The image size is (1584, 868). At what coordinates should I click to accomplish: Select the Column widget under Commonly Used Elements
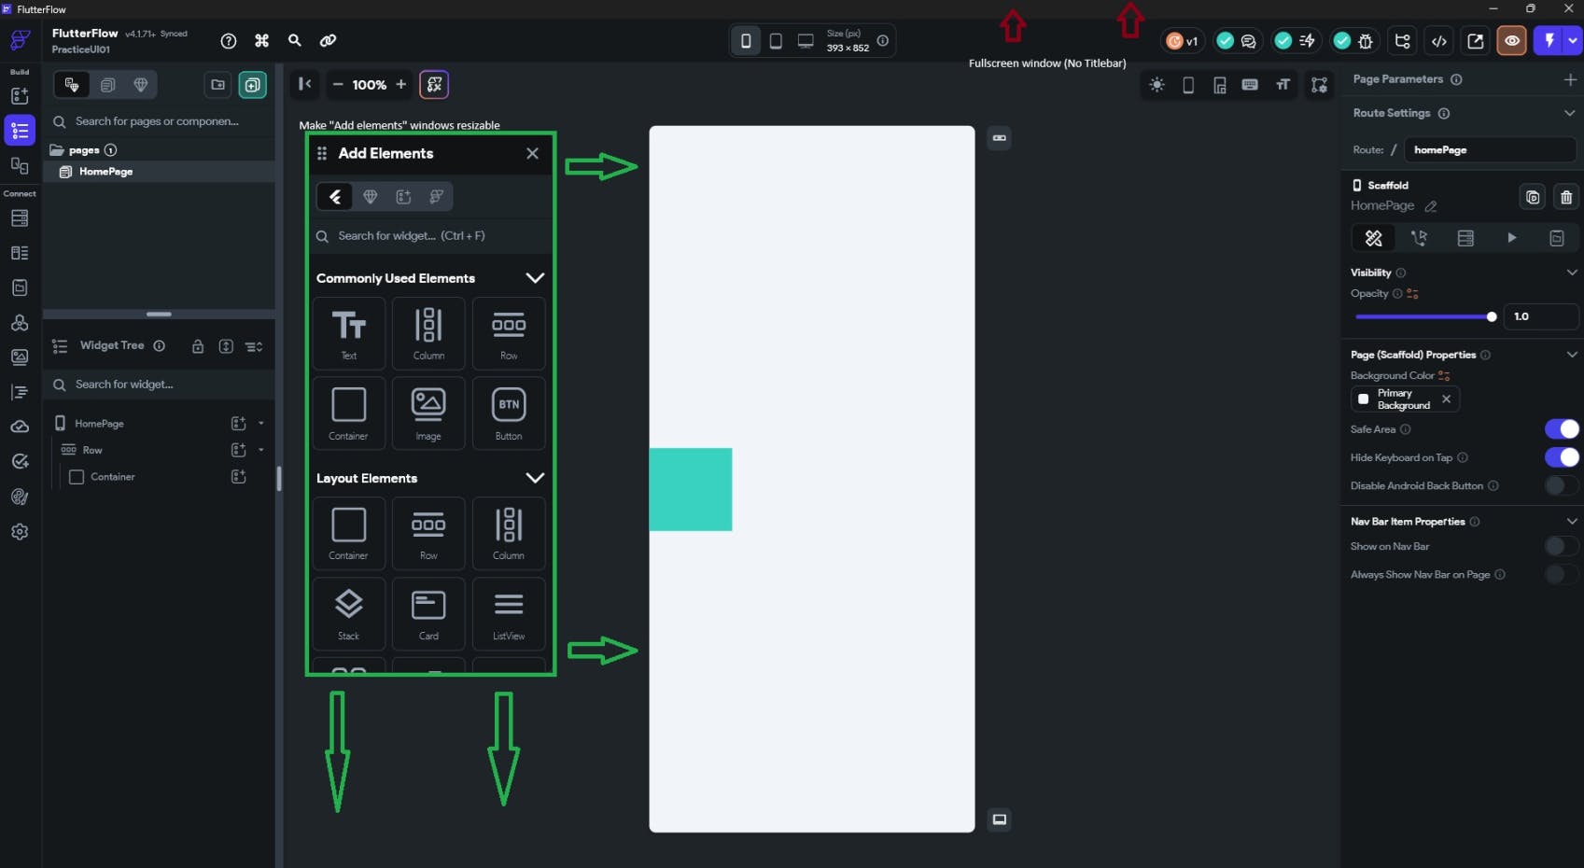click(x=428, y=333)
